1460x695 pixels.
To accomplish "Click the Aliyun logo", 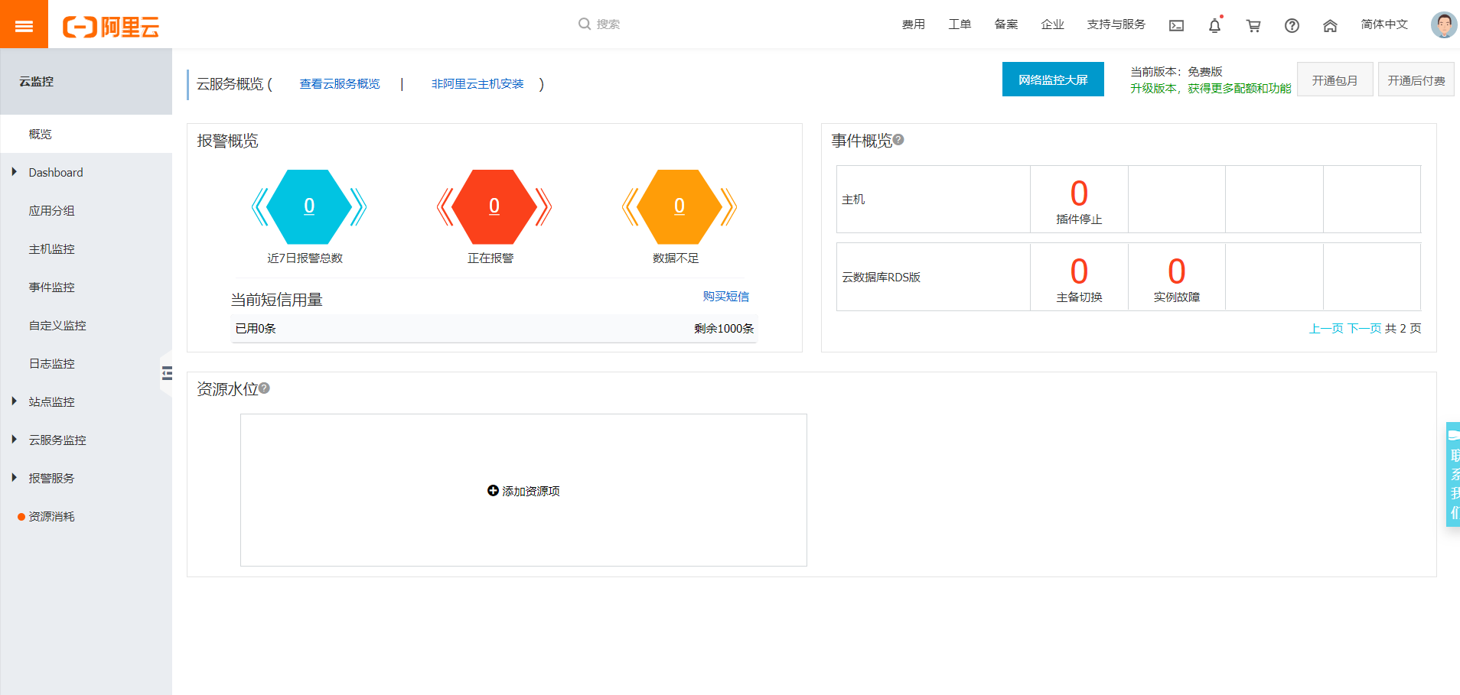I will click(111, 27).
